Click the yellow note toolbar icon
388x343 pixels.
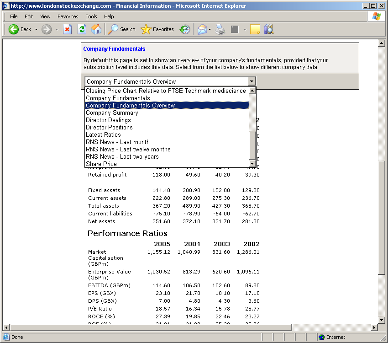tap(255, 29)
